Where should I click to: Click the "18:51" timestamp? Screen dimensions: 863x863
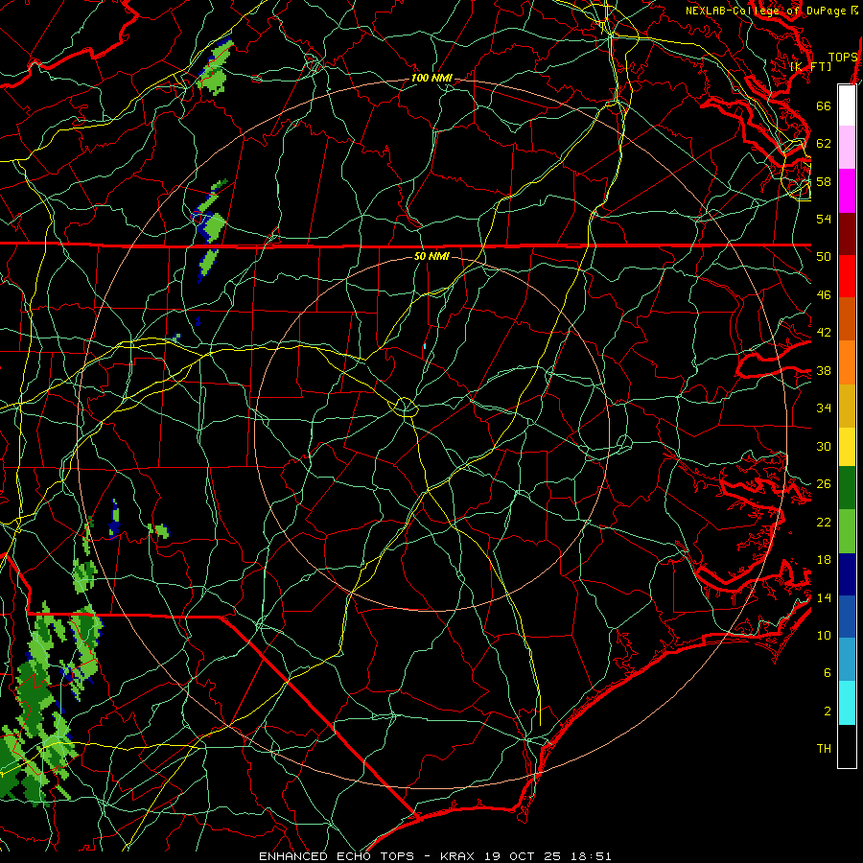(590, 856)
